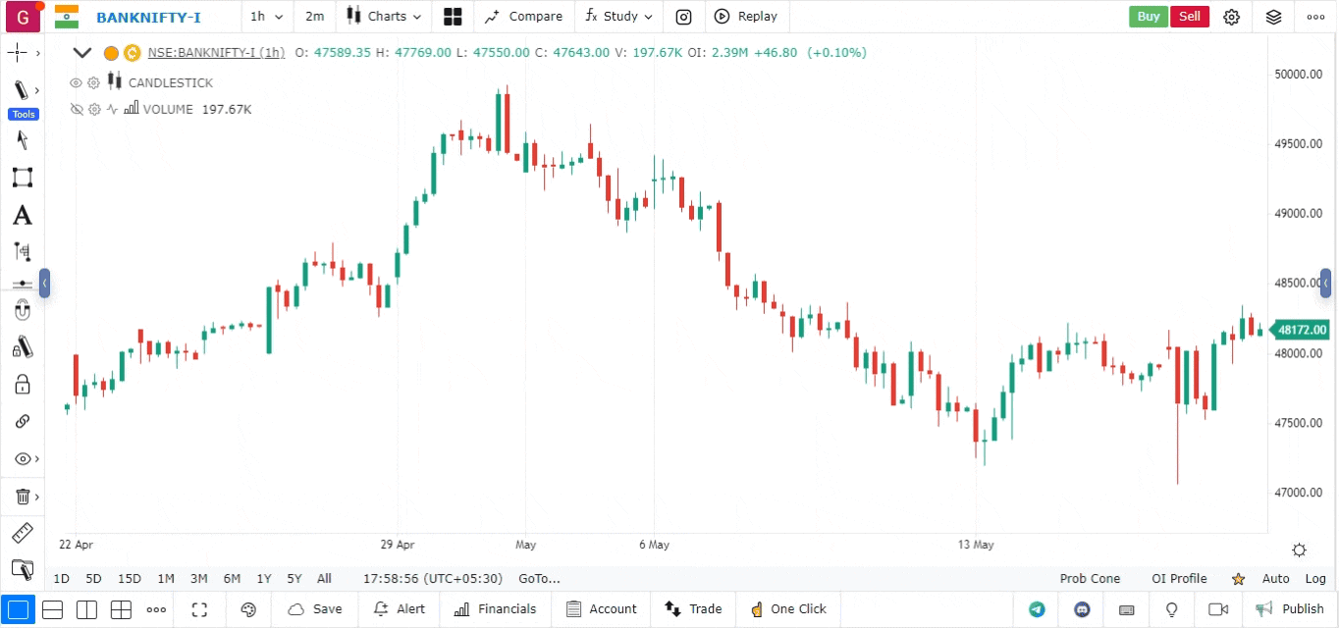This screenshot has height=628, width=1339.
Task: Select the 3M range option
Action: (198, 579)
